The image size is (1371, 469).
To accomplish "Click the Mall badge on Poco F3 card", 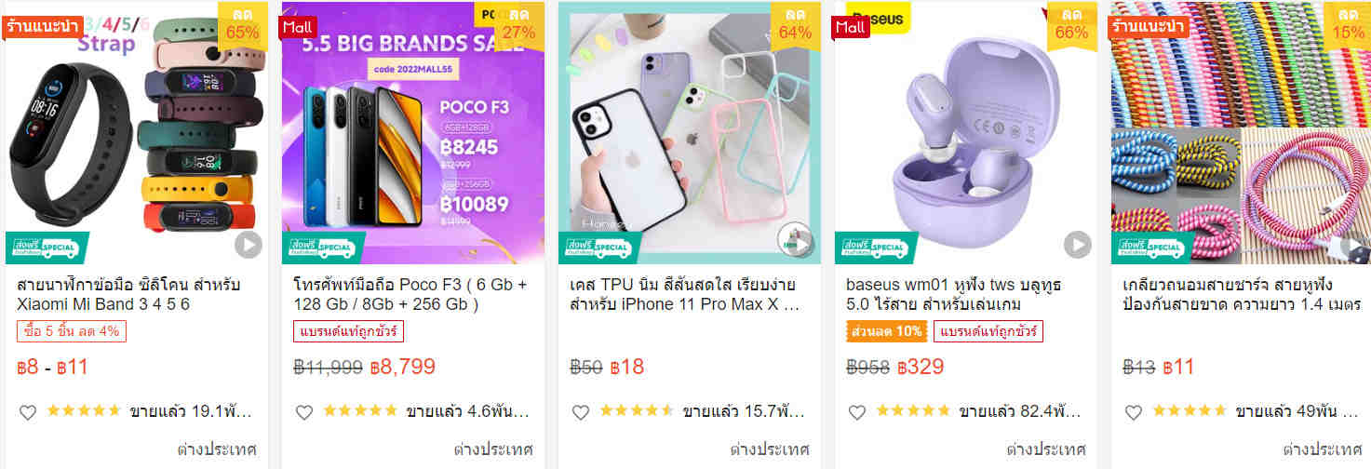I will (299, 27).
